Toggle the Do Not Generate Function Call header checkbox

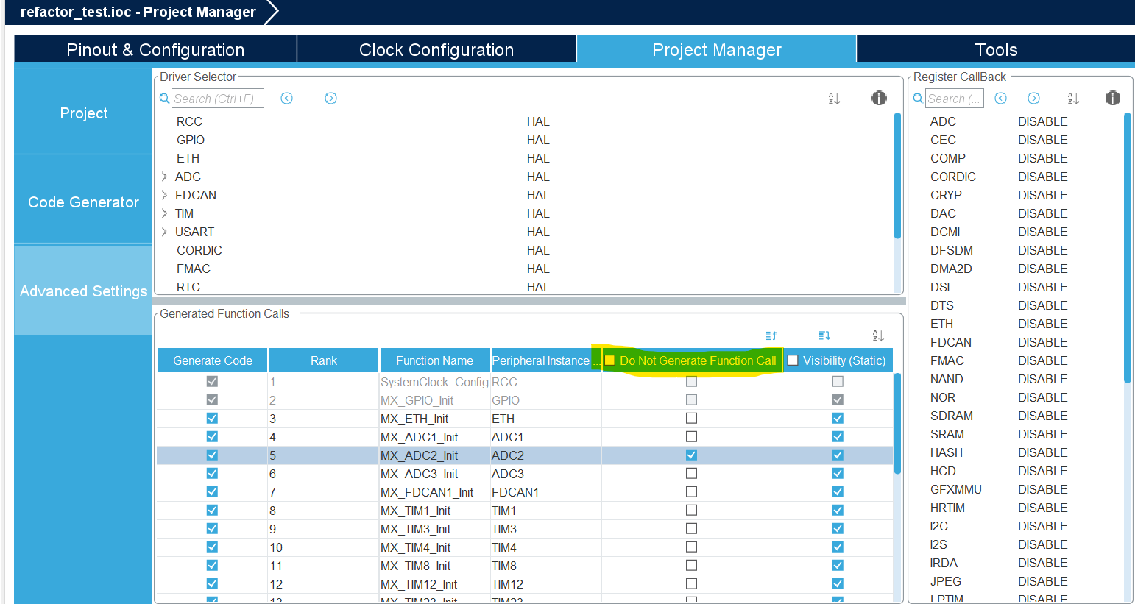click(609, 360)
